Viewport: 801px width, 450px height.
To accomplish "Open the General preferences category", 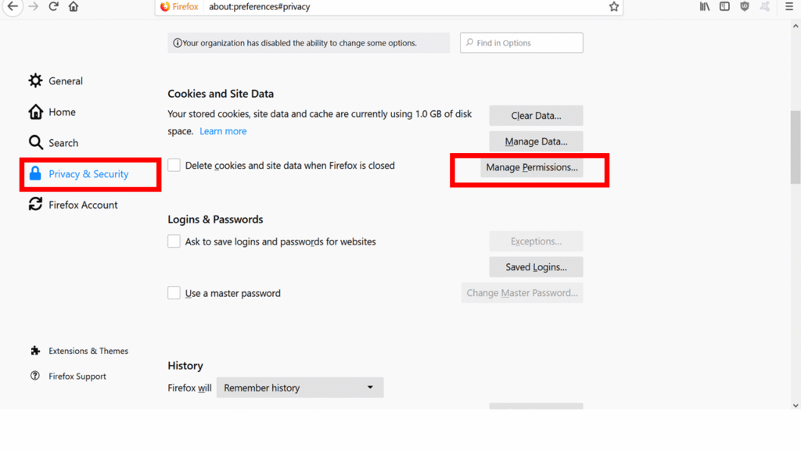I will click(x=66, y=81).
